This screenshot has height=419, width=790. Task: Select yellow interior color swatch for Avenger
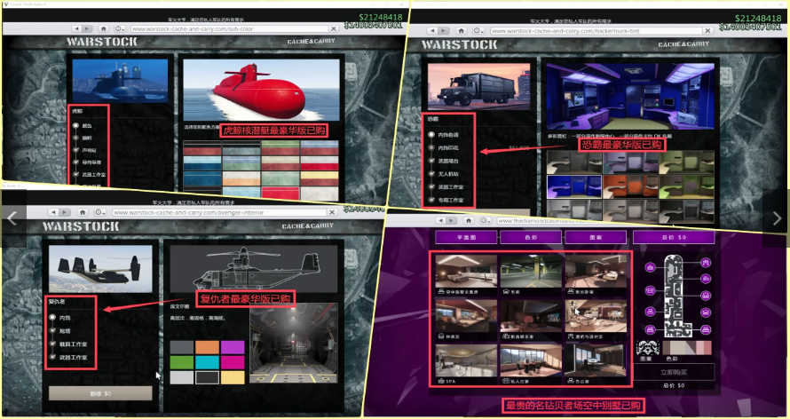point(233,377)
